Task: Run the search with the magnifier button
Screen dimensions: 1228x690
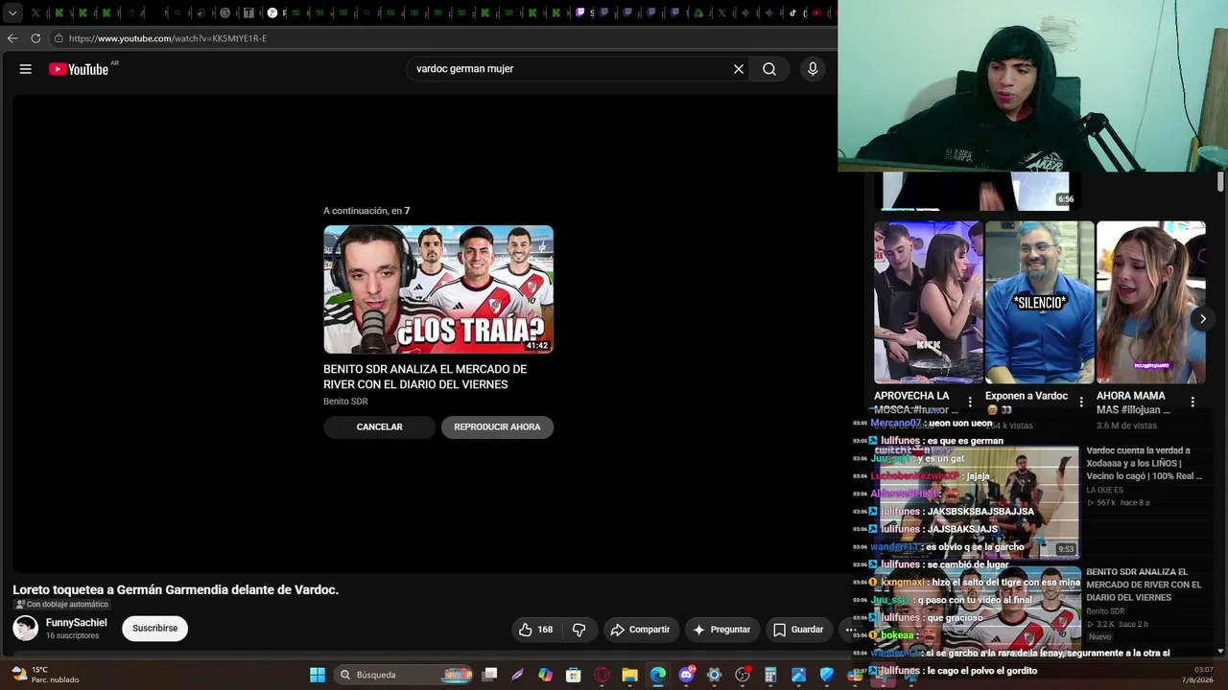Action: pyautogui.click(x=769, y=69)
